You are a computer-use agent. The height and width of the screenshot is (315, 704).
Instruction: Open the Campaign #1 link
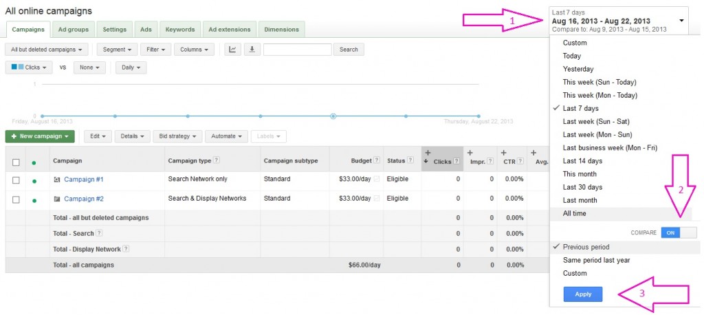click(83, 180)
